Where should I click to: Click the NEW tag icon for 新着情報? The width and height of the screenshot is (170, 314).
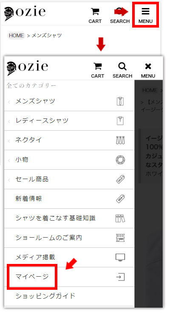[x=120, y=199]
